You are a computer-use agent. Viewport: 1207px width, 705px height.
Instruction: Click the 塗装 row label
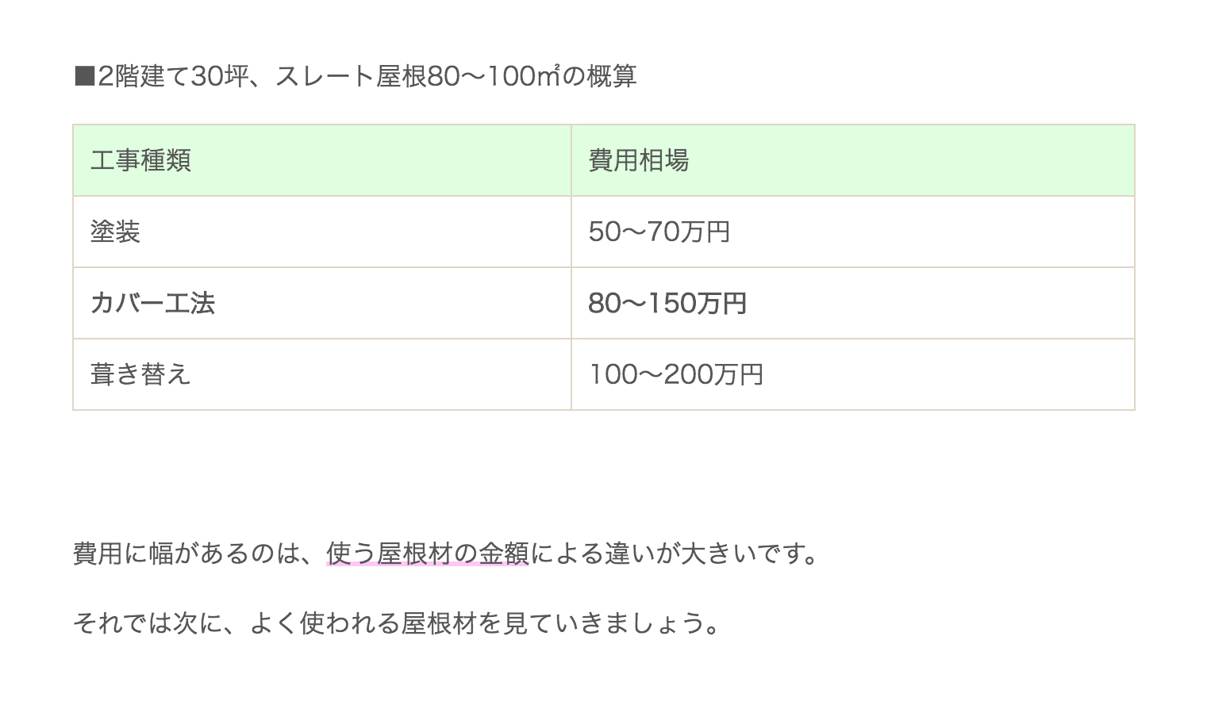point(115,232)
